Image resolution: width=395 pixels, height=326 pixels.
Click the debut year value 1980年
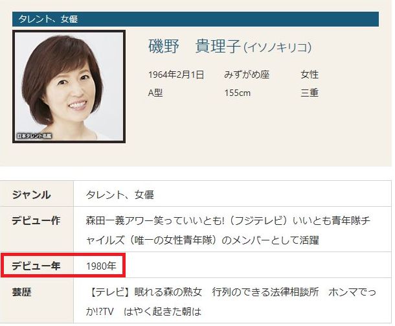point(101,266)
